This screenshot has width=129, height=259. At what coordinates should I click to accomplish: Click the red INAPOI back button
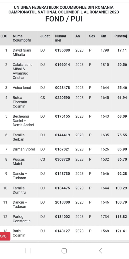5,236
